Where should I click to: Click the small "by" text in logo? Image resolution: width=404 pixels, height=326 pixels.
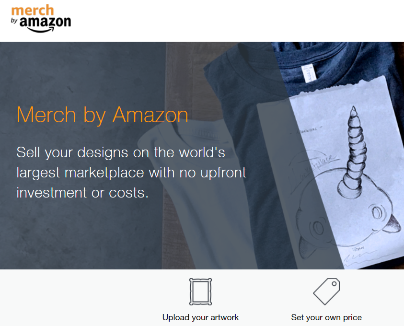[14, 21]
